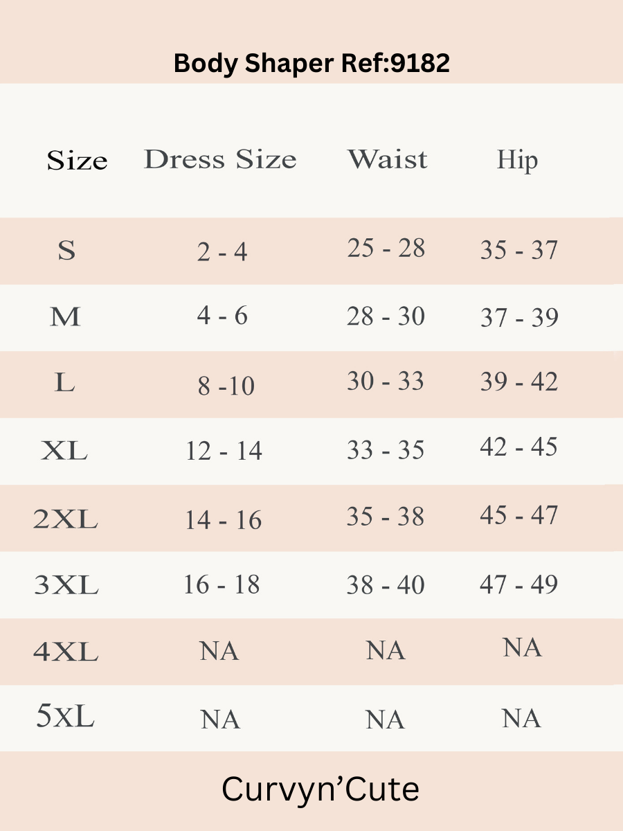Click dress size value 2 - 4
623x831 pixels.
tap(222, 252)
